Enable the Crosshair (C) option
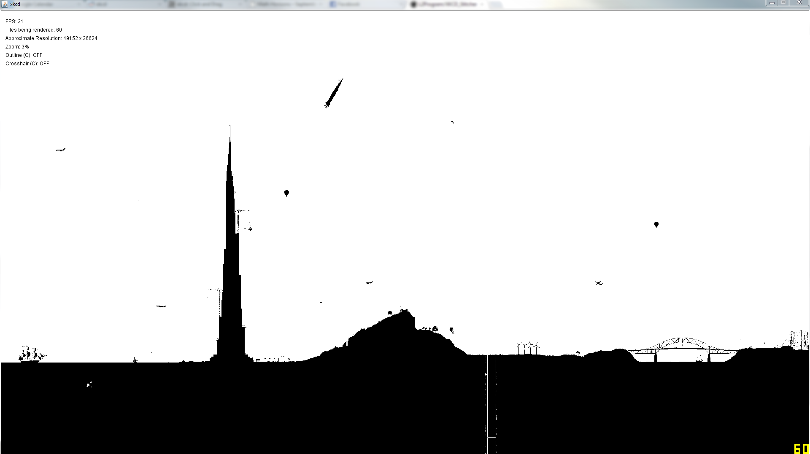The image size is (810, 454). [27, 64]
